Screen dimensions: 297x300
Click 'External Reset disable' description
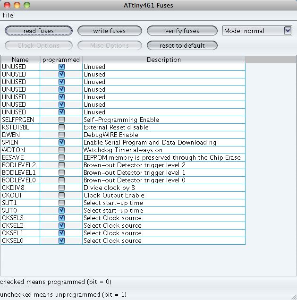(116, 127)
